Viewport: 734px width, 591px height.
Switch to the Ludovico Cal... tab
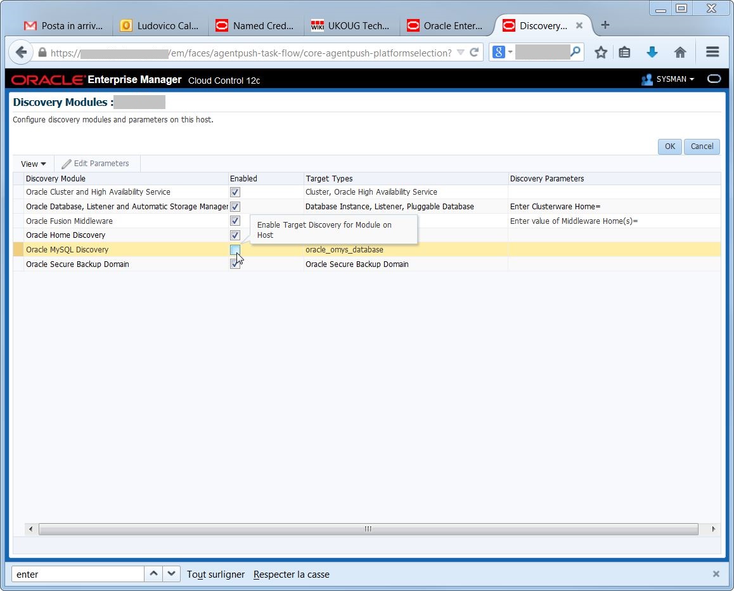click(160, 26)
